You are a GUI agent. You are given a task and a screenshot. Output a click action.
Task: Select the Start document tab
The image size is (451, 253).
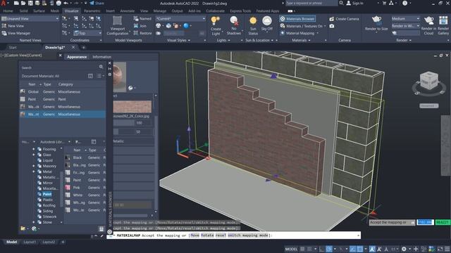point(13,47)
